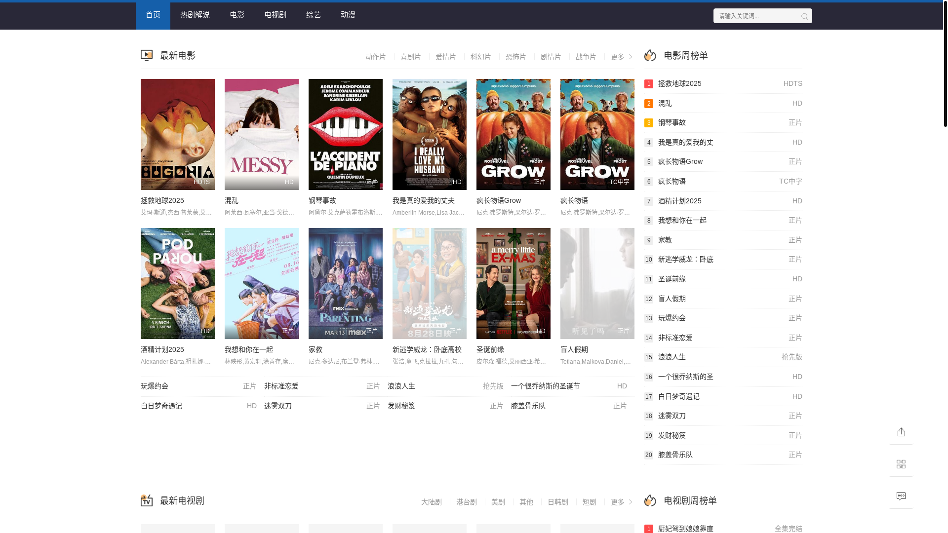Open the 盲人假期 poster

[x=597, y=283]
